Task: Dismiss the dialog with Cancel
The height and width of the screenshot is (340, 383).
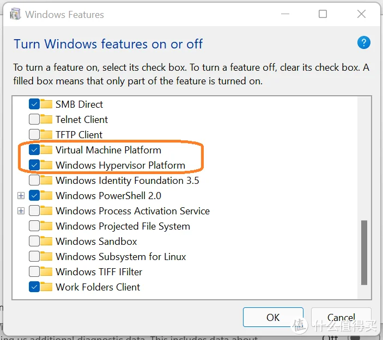Action: (341, 317)
